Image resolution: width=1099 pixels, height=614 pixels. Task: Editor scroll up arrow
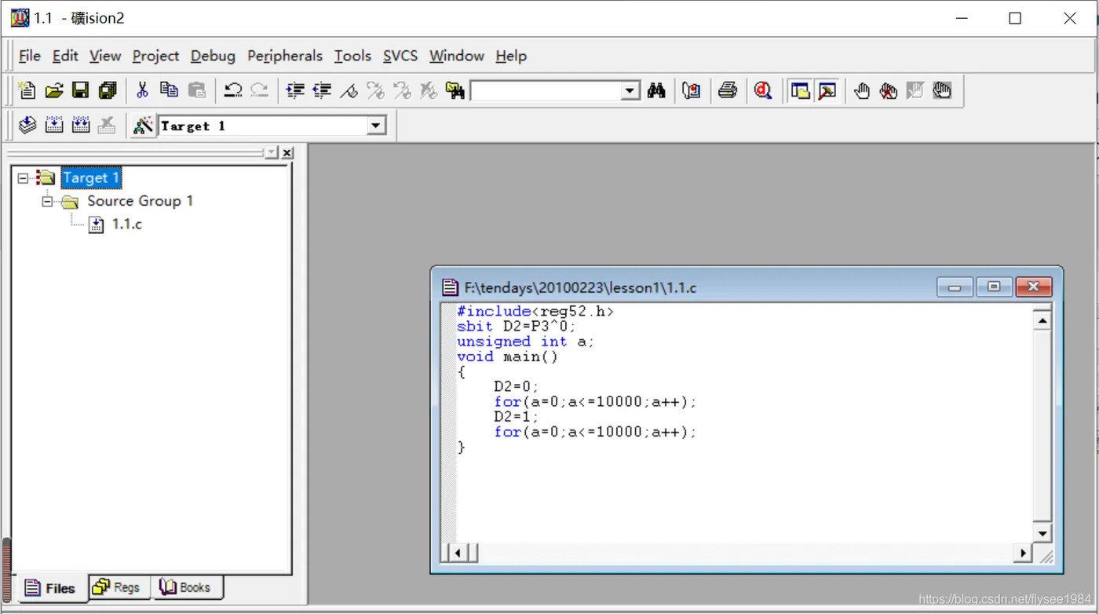click(x=1042, y=320)
